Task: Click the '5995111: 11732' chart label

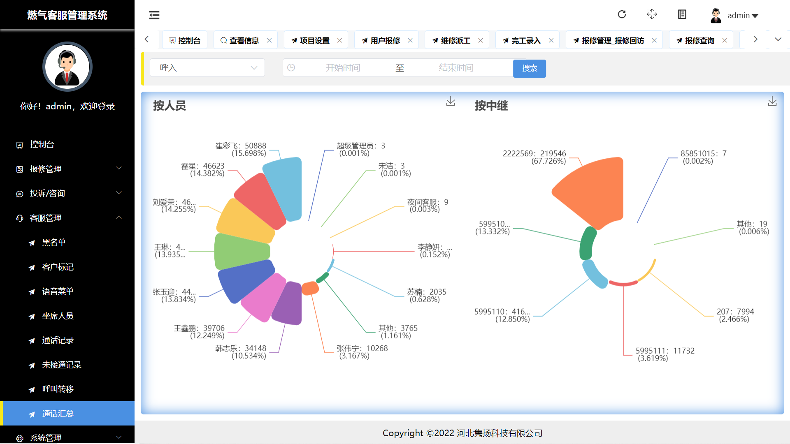Action: tap(665, 354)
